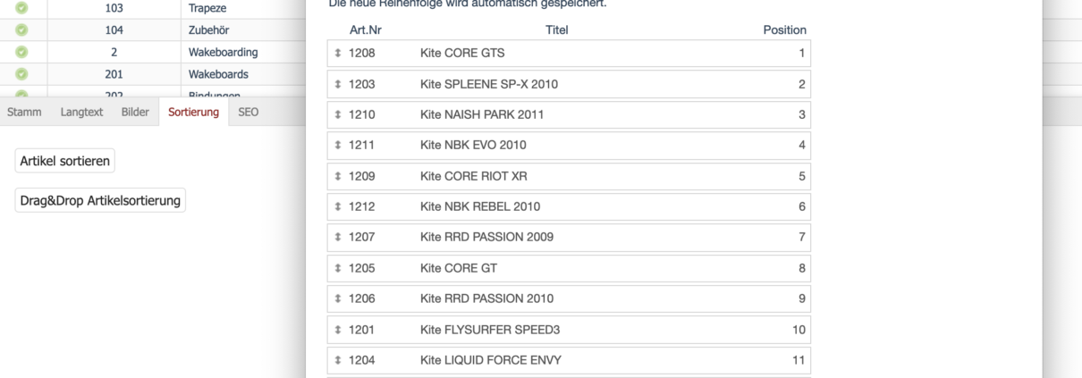Switch to the SEO tab
The image size is (1082, 378).
249,113
